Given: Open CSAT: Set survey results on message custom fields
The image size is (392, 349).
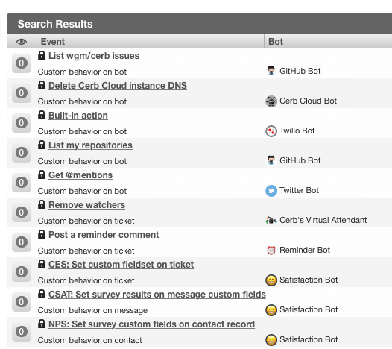Looking at the screenshot, I should (x=157, y=295).
